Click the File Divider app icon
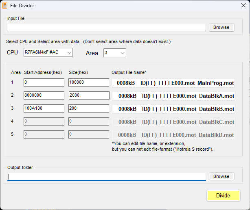The width and height of the screenshot is (250, 210). point(5,6)
